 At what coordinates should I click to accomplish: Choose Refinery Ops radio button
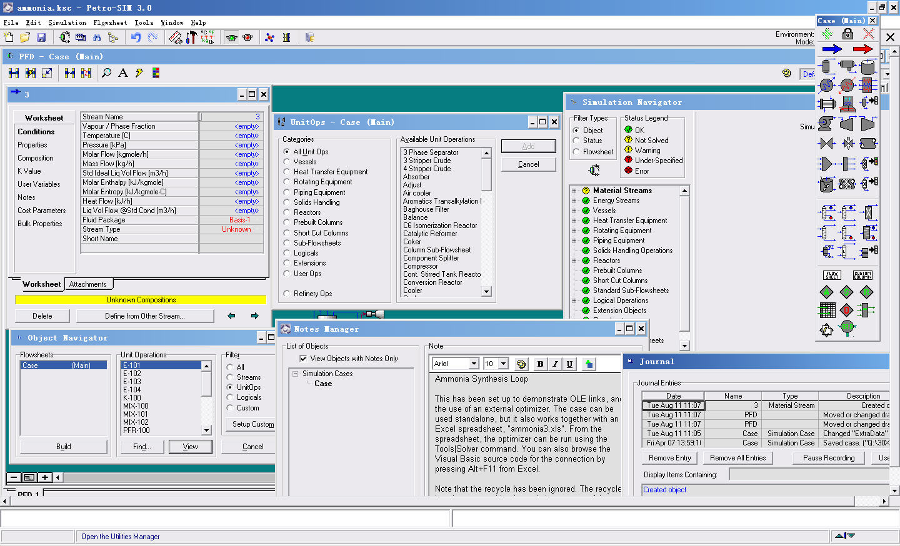coord(287,294)
